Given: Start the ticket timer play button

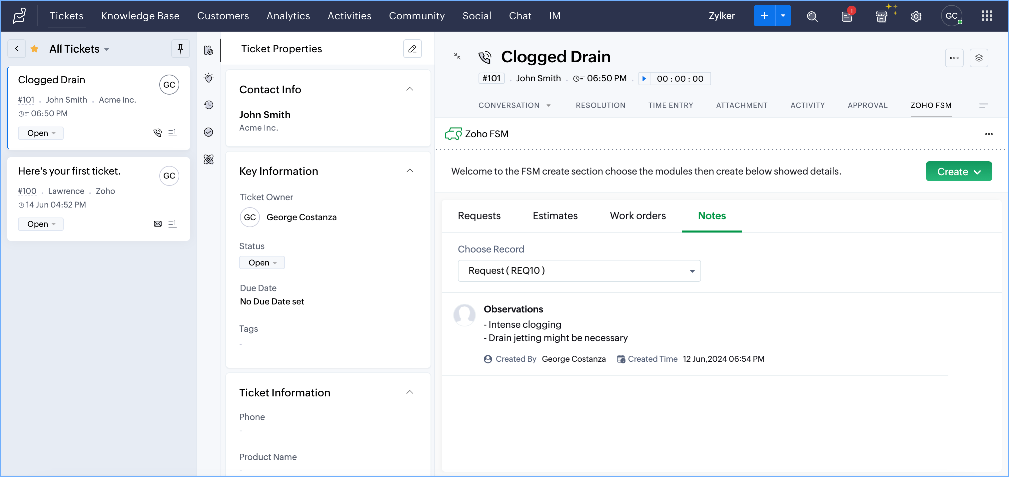Looking at the screenshot, I should click(x=644, y=78).
